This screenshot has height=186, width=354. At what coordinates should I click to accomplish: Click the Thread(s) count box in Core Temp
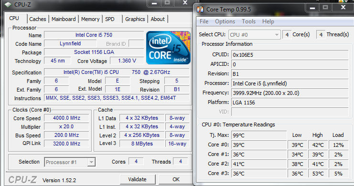(x=321, y=35)
